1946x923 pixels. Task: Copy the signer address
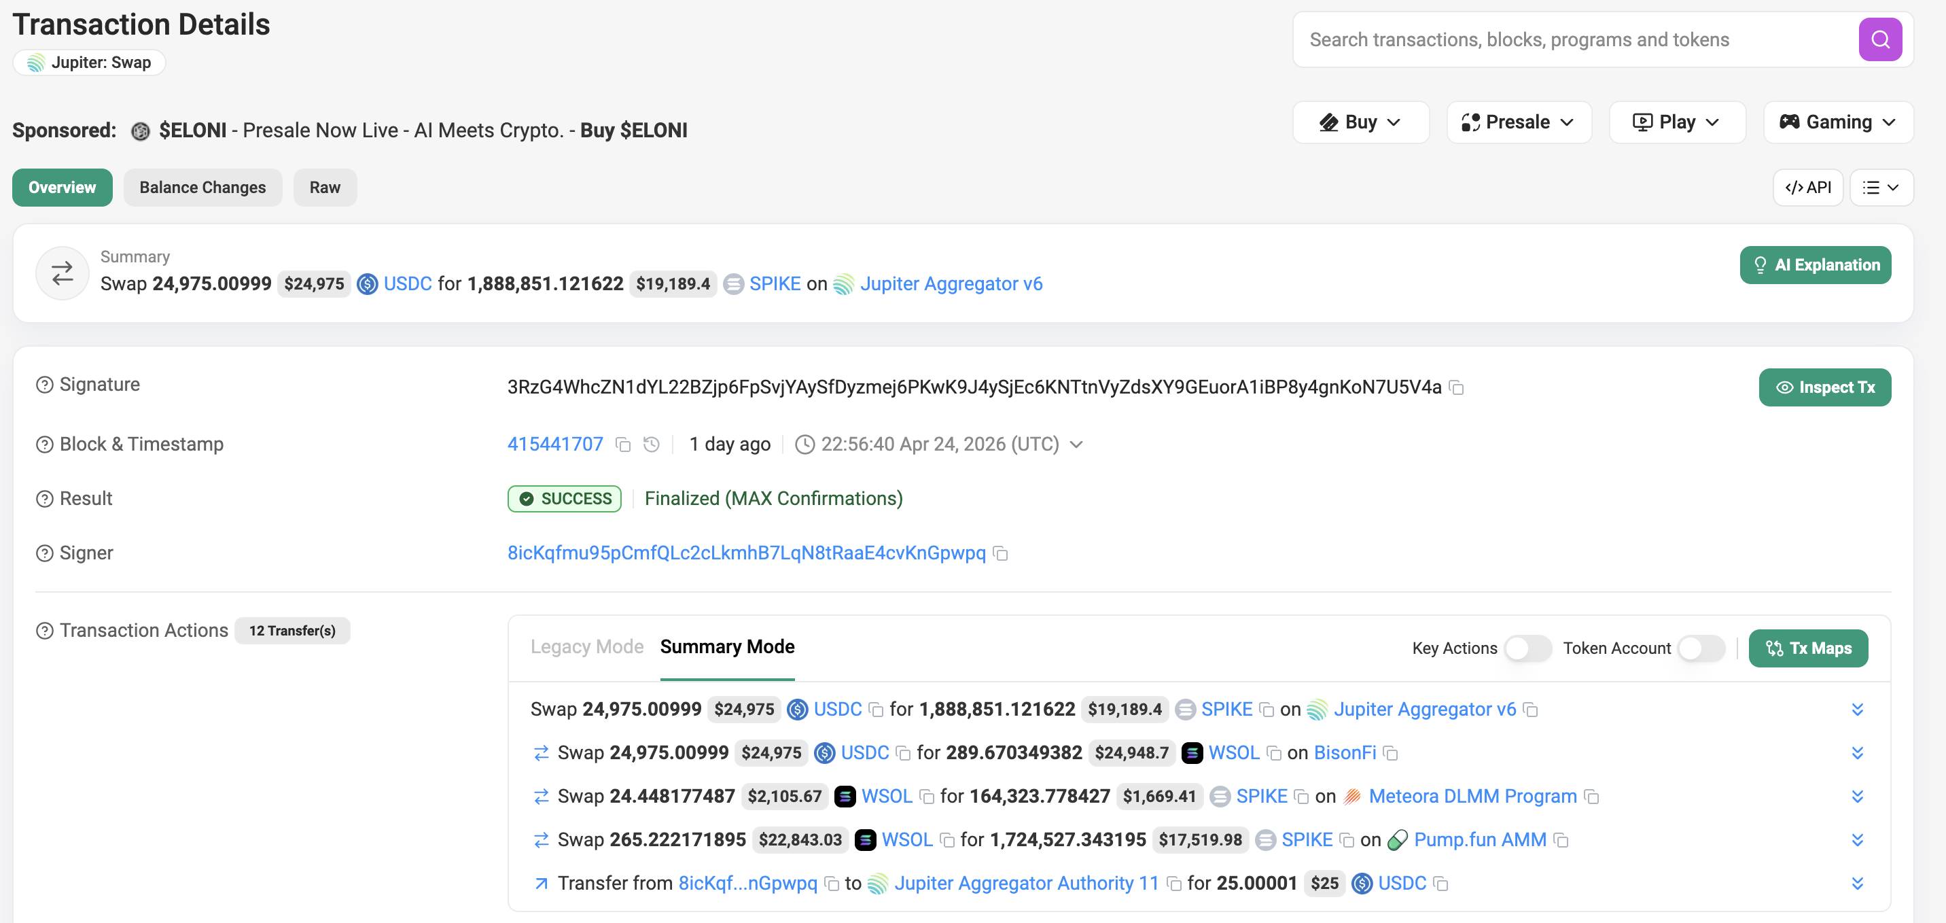1001,553
